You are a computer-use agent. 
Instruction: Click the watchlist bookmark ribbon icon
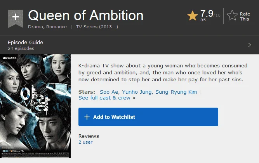[x=16, y=19]
